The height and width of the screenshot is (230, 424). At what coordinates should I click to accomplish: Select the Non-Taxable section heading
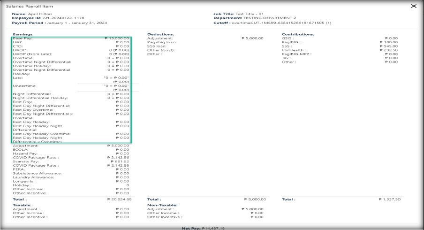click(162, 205)
